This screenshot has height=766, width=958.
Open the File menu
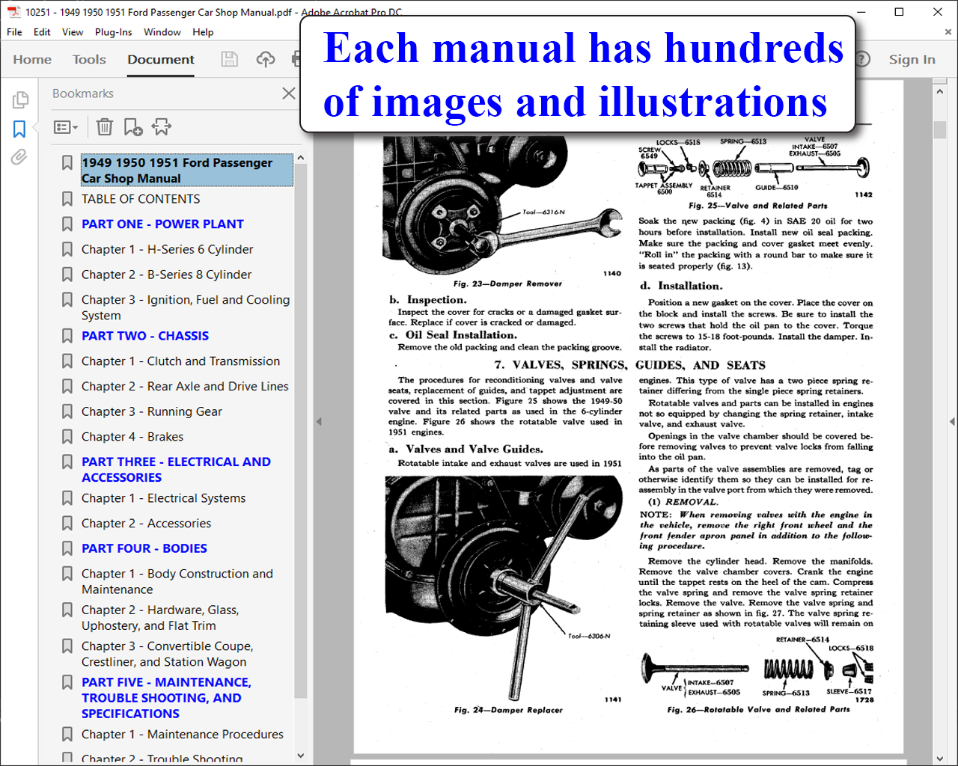pyautogui.click(x=14, y=32)
